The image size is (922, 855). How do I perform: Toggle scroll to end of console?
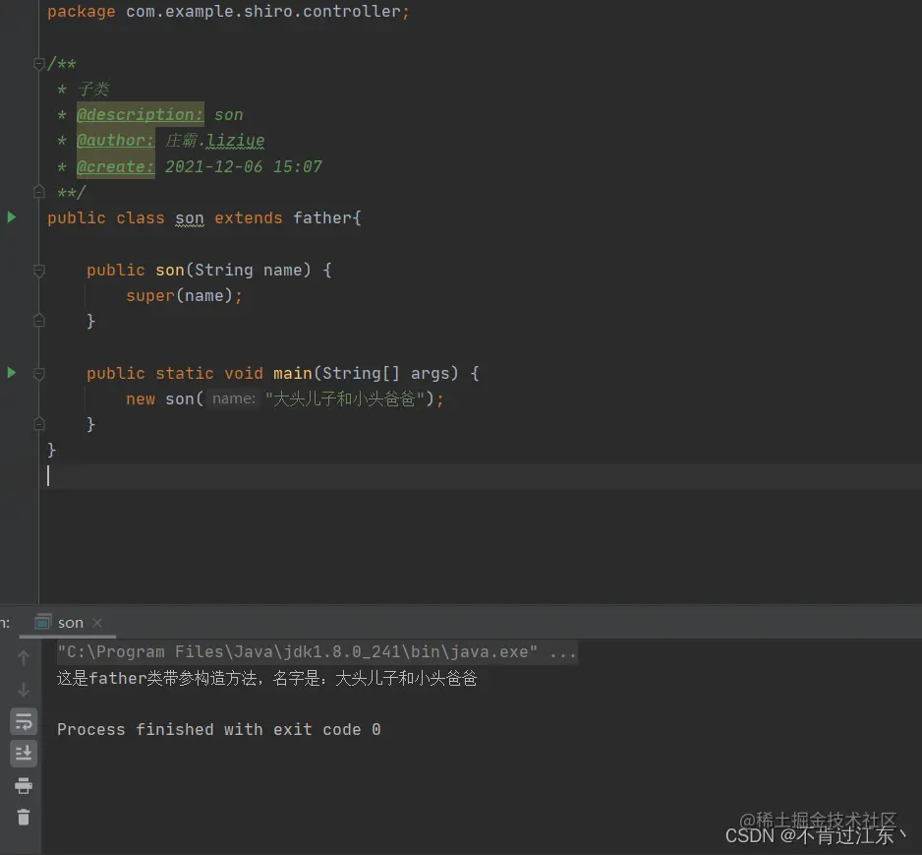tap(24, 754)
